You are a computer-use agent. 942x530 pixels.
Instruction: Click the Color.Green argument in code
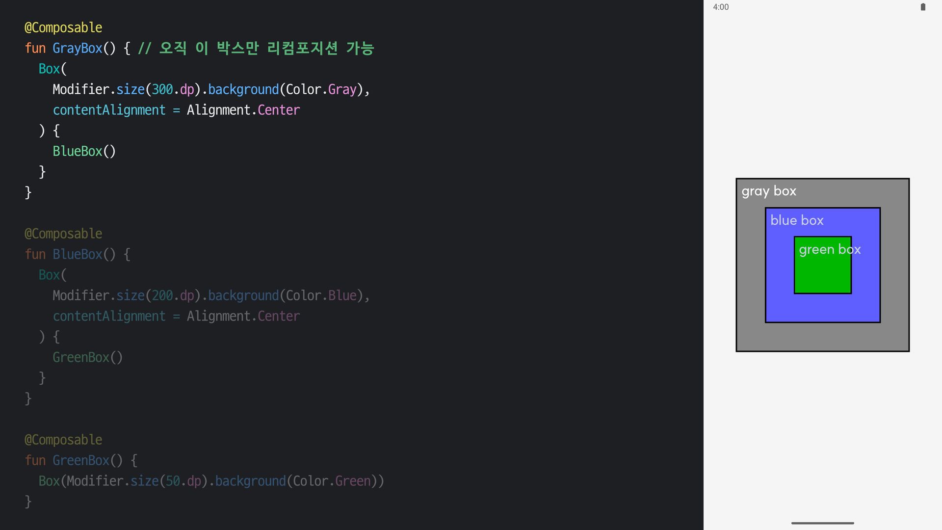click(x=331, y=481)
